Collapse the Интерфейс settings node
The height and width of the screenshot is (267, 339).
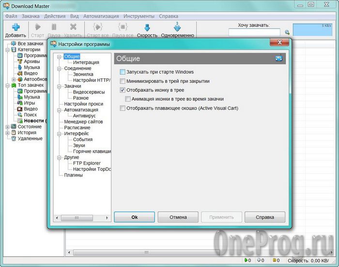pyautogui.click(x=59, y=134)
